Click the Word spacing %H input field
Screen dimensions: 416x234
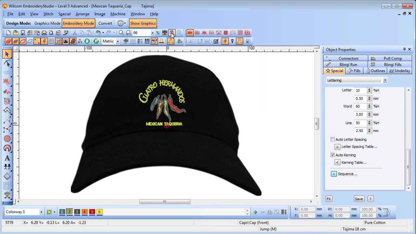click(360, 106)
